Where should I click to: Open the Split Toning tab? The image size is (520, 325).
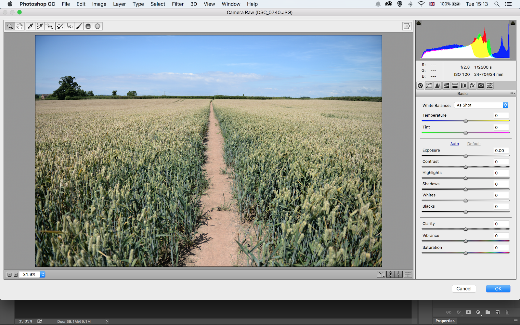point(455,85)
